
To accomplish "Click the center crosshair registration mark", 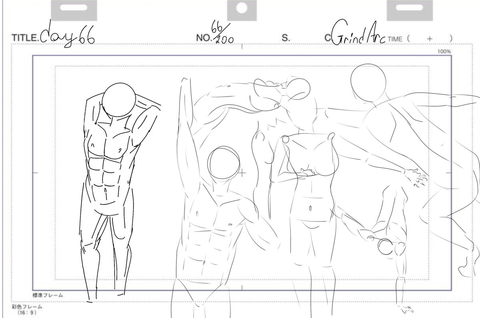I will point(242,173).
